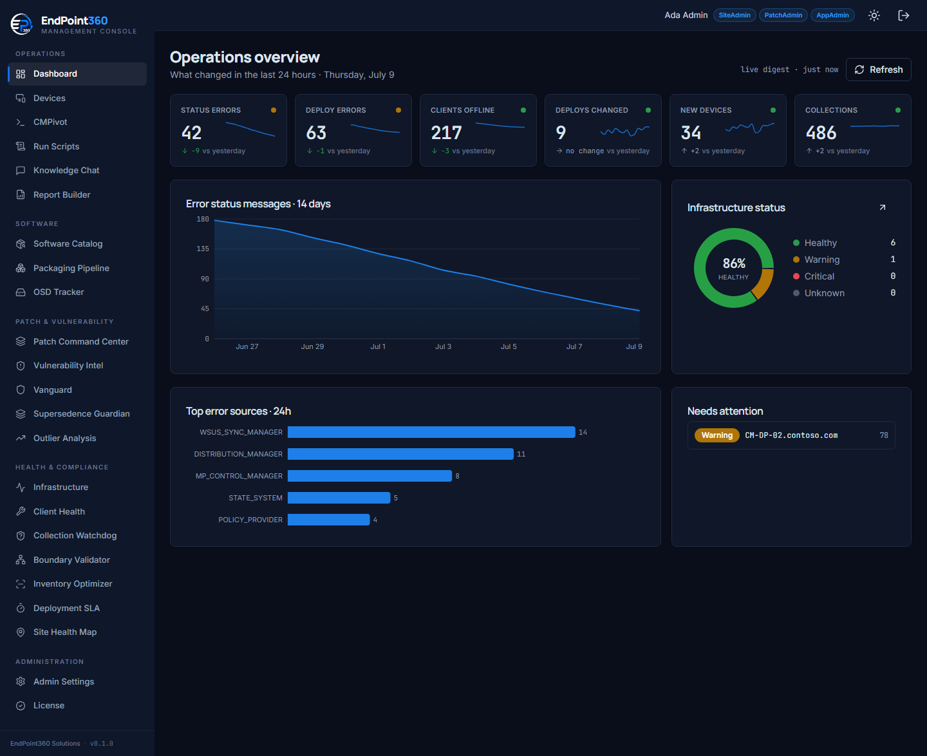
Task: Click the CMPivot terminal prompt icon
Action: pyautogui.click(x=21, y=122)
